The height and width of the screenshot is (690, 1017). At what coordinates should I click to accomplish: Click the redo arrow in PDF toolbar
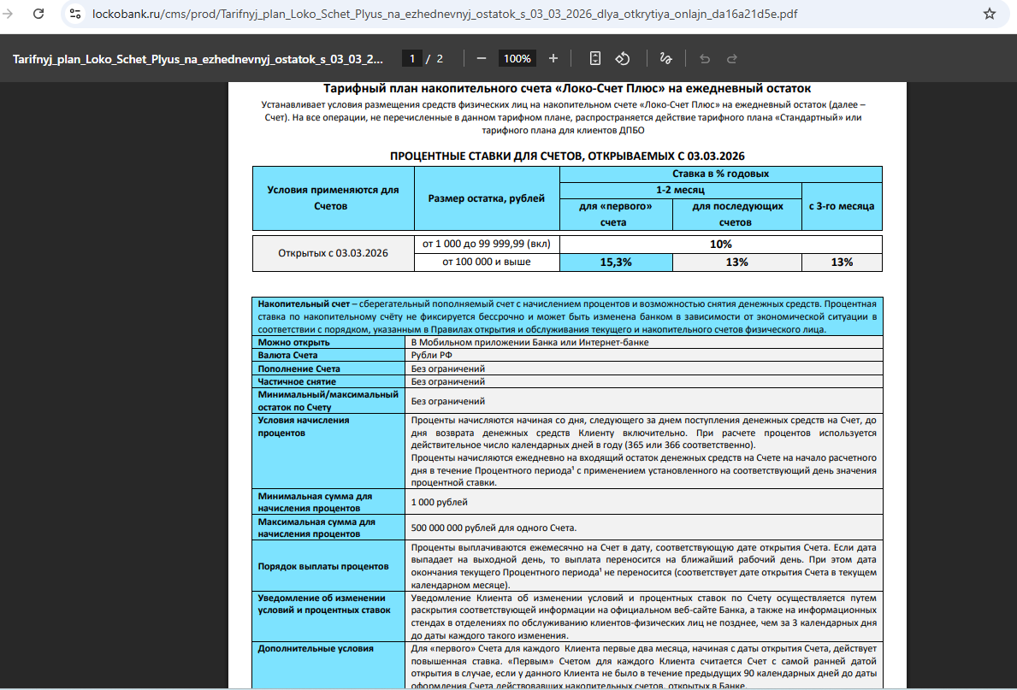coord(732,58)
